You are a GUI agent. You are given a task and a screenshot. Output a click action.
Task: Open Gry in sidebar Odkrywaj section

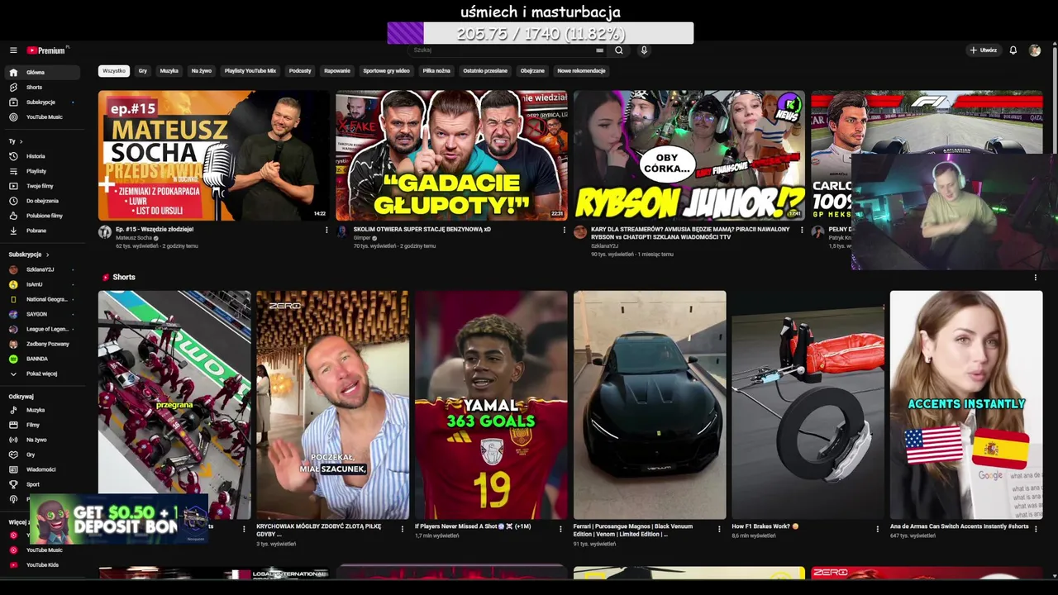tap(43, 455)
